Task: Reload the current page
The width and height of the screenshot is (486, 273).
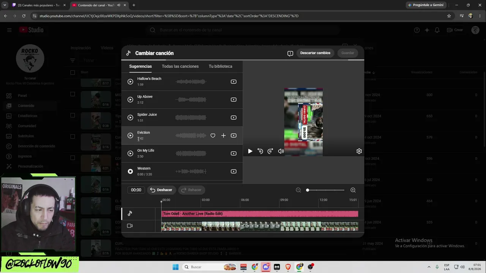Action: [x=24, y=16]
